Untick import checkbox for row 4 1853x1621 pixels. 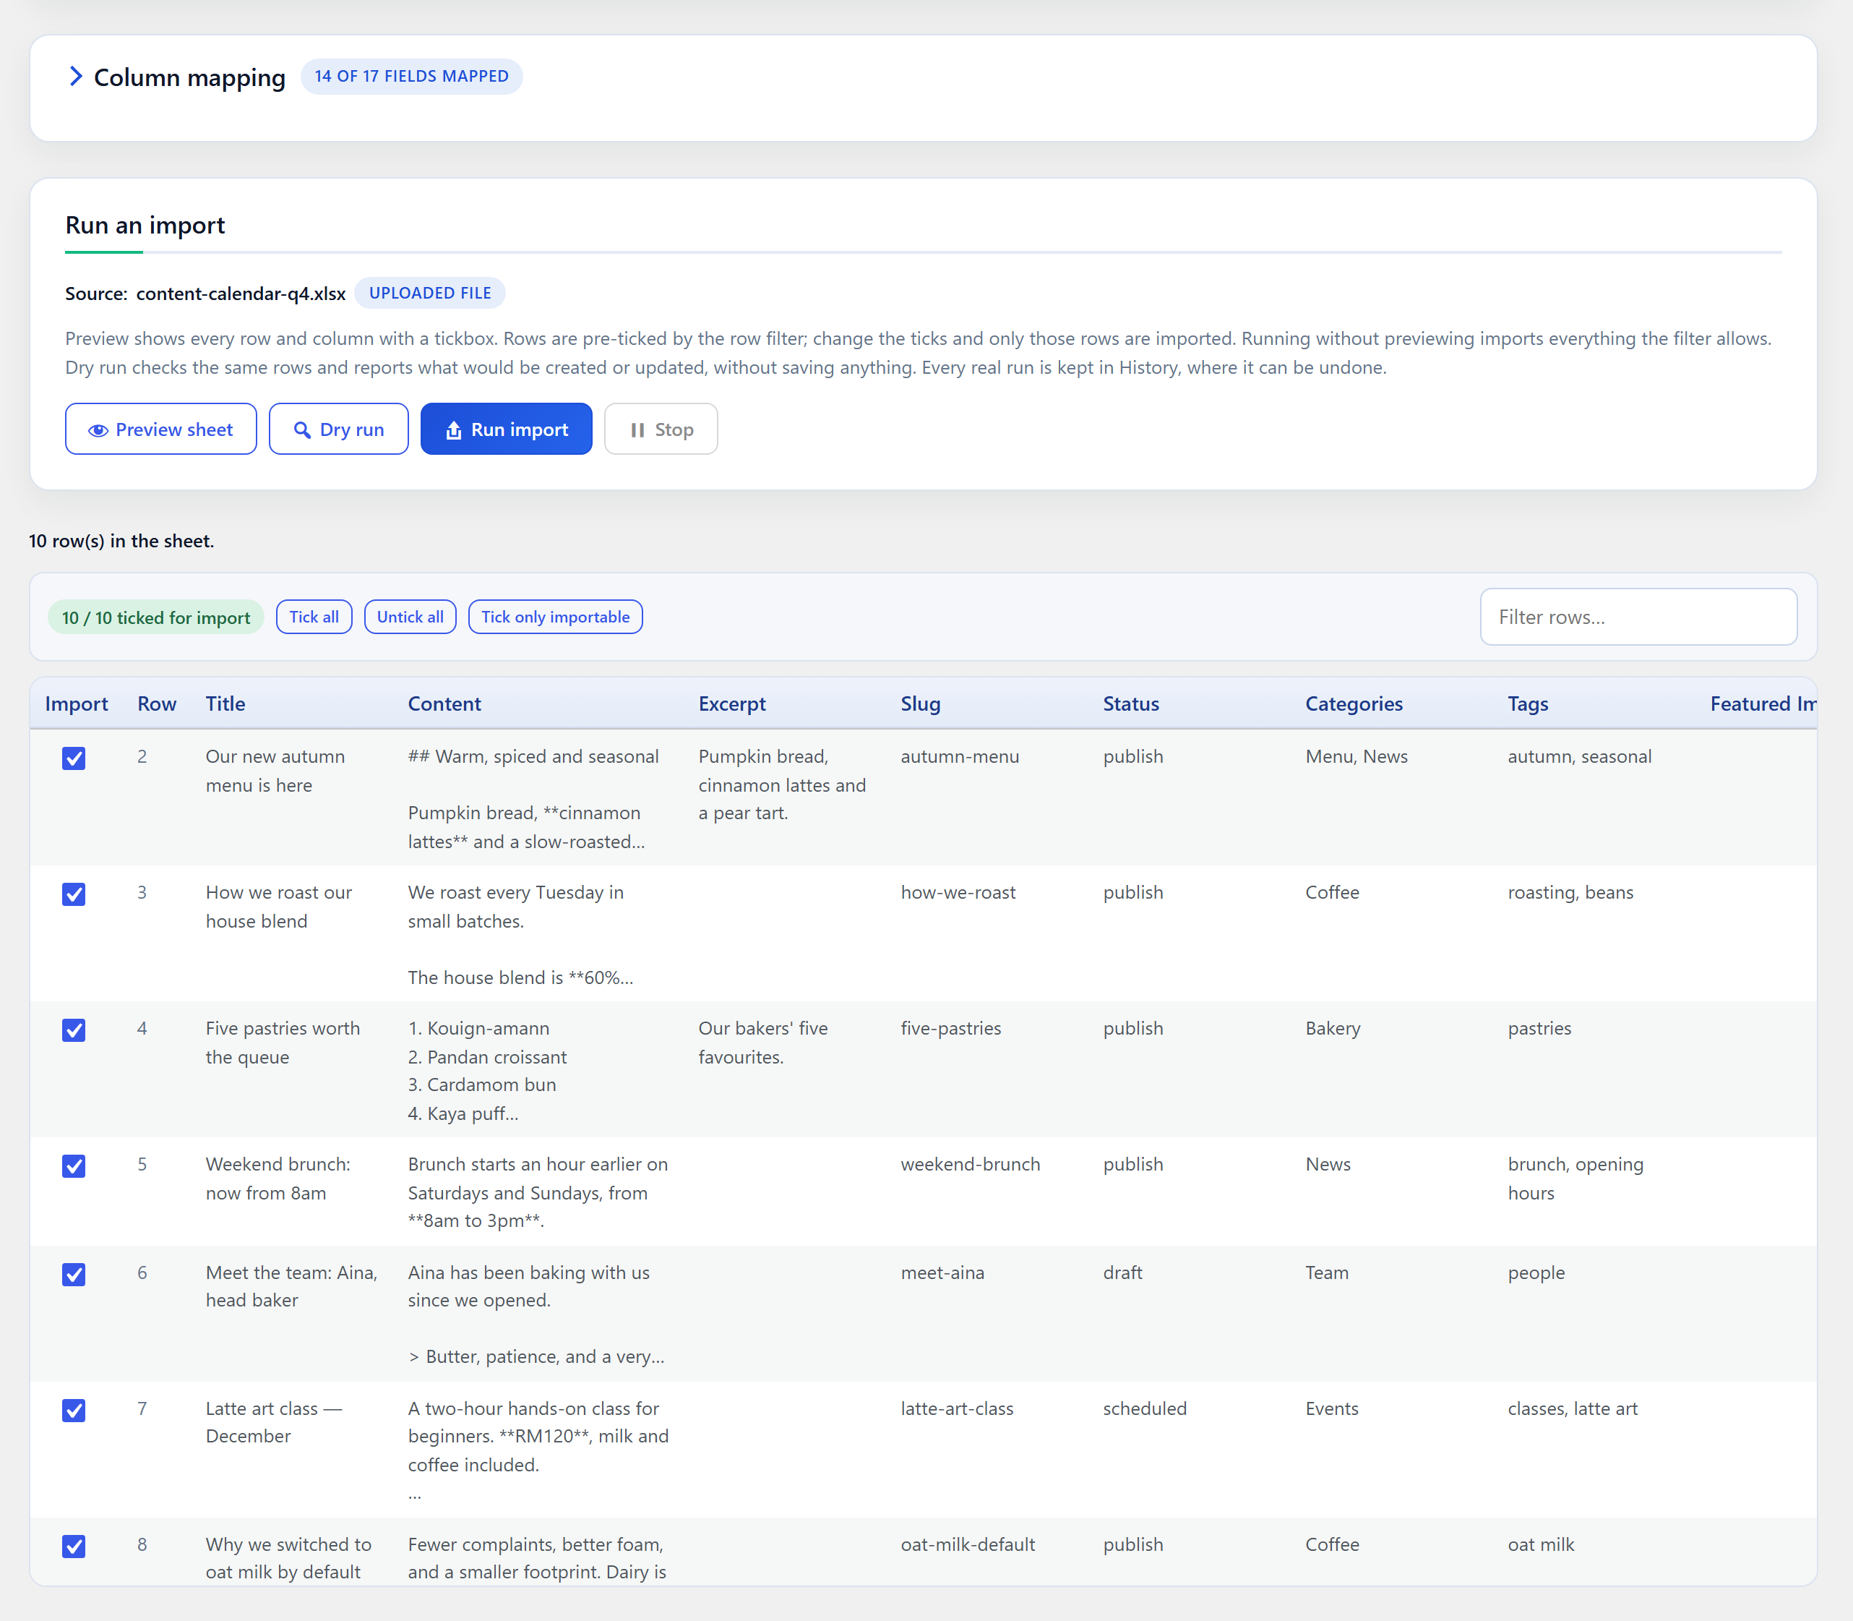[x=74, y=1030]
